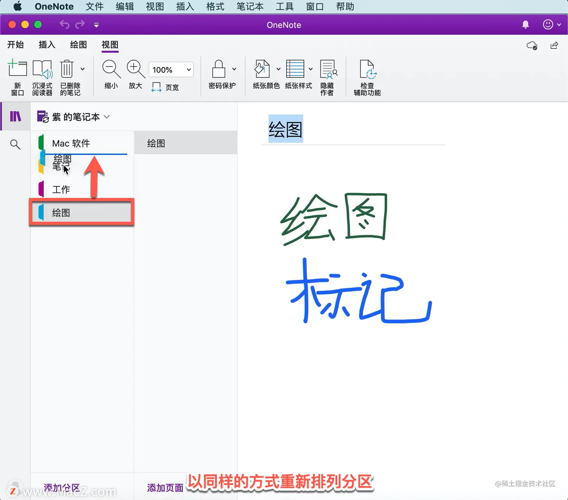Zoom in with the 放大 magnifier
This screenshot has width=568, height=500.
[x=136, y=75]
